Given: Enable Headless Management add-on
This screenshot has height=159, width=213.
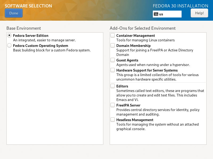Looking at the screenshot, I should pyautogui.click(x=113, y=120).
